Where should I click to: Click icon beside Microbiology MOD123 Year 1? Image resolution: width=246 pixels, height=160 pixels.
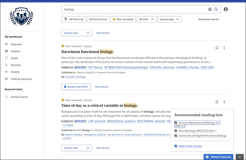tap(176, 131)
